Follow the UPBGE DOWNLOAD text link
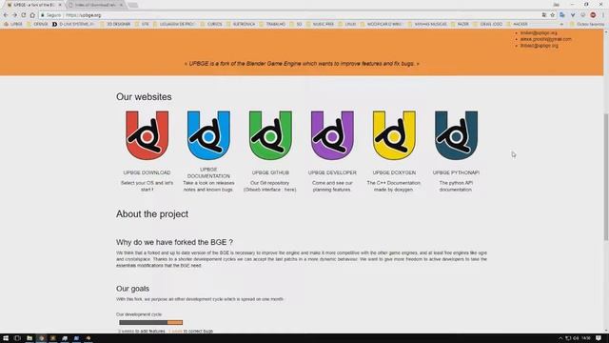 147,172
